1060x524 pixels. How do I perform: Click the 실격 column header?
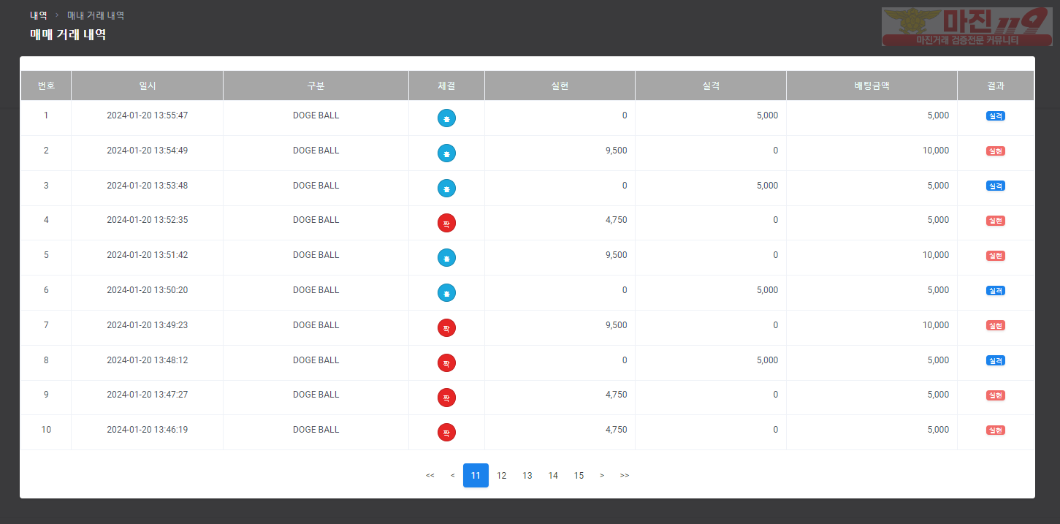click(x=711, y=86)
